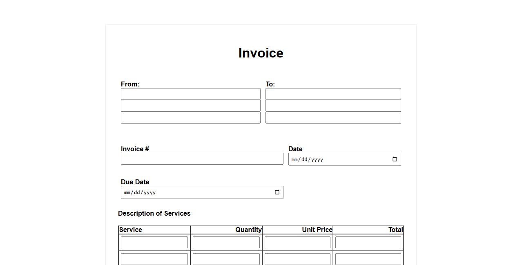
Task: Click the first To recipient input line
Action: click(333, 94)
